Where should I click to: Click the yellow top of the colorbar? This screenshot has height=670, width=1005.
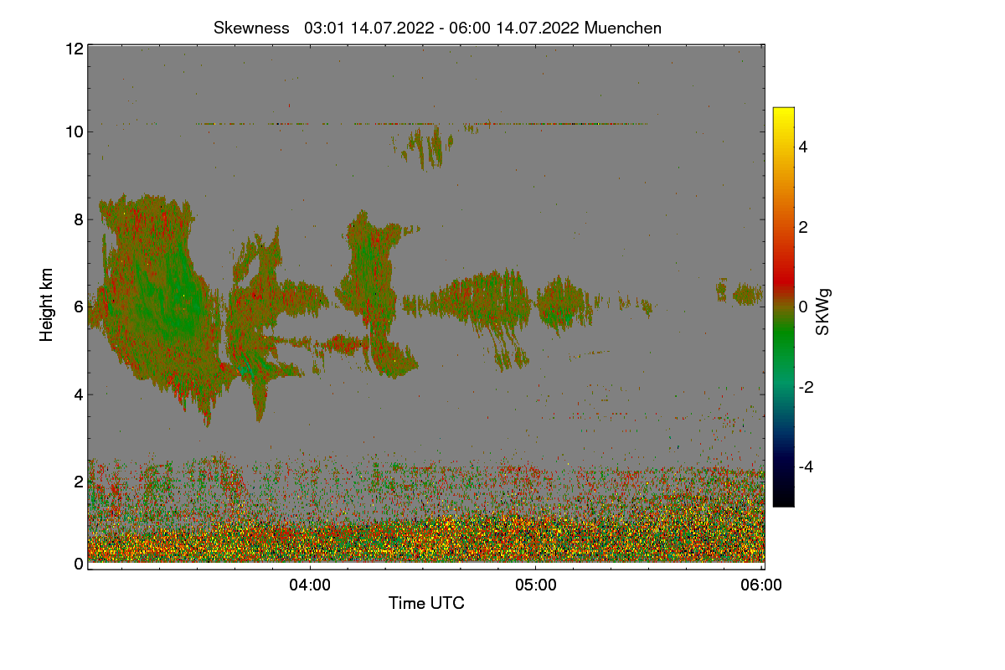(783, 114)
